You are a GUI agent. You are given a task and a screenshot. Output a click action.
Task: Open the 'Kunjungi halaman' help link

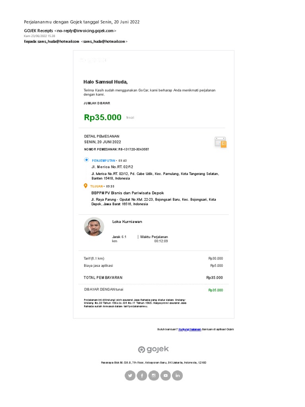point(190,329)
